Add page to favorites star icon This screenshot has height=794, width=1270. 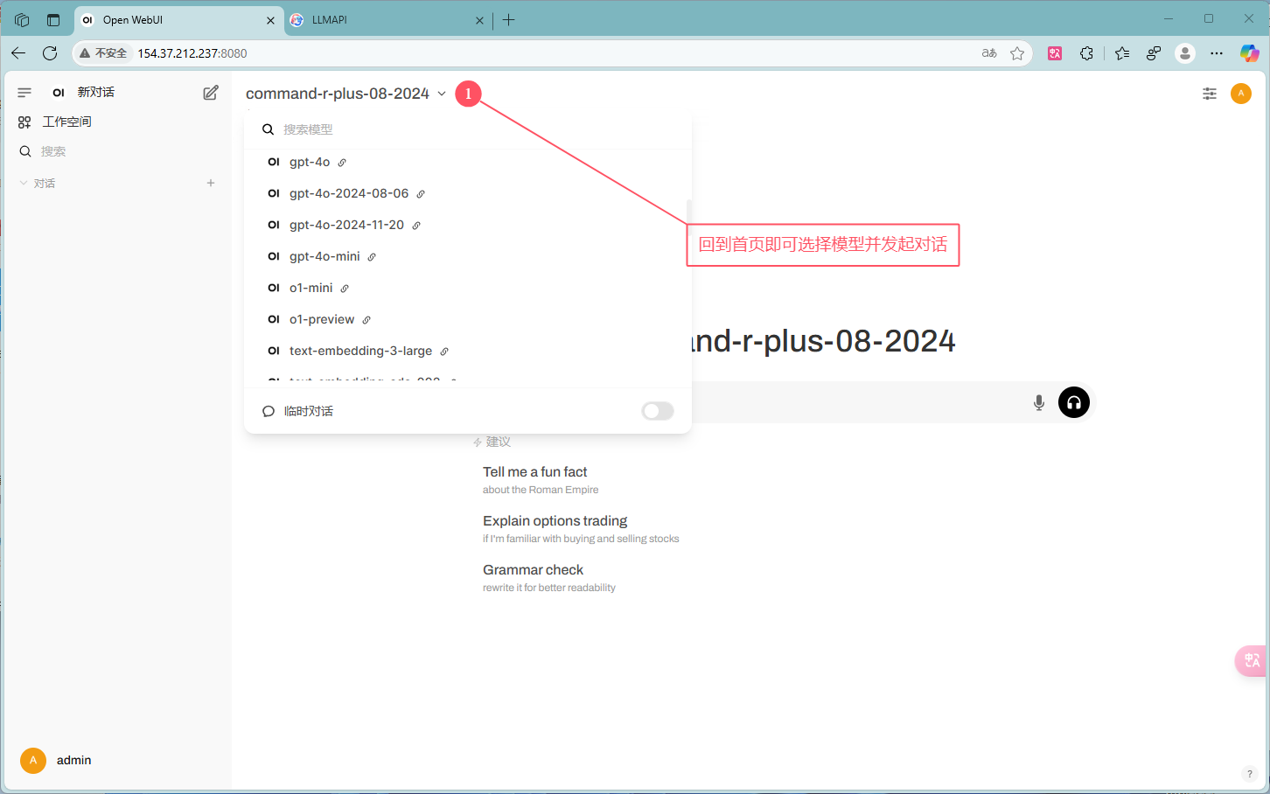click(x=1017, y=53)
